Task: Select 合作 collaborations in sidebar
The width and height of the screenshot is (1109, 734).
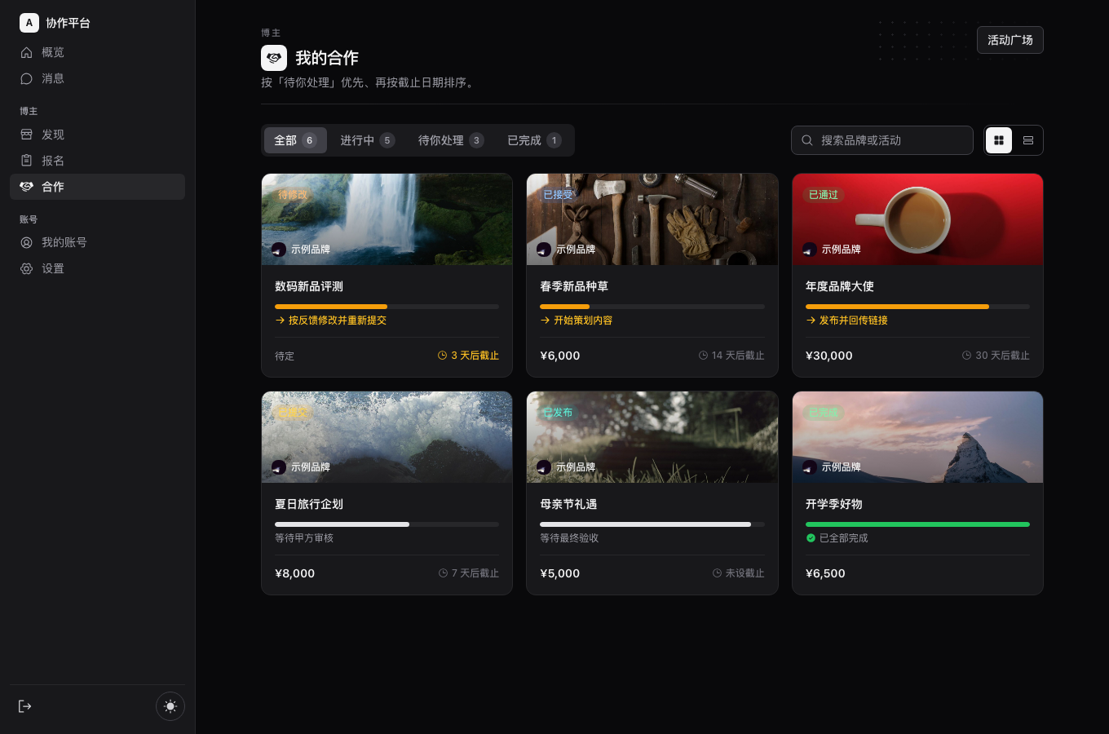Action: pyautogui.click(x=97, y=187)
